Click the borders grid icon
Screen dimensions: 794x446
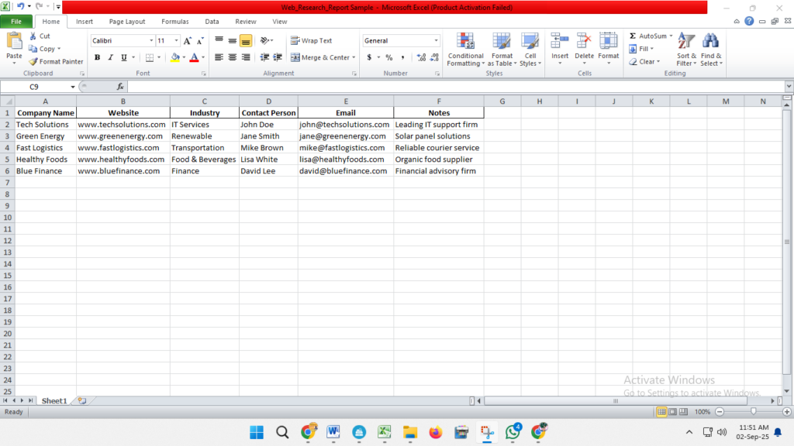point(150,57)
